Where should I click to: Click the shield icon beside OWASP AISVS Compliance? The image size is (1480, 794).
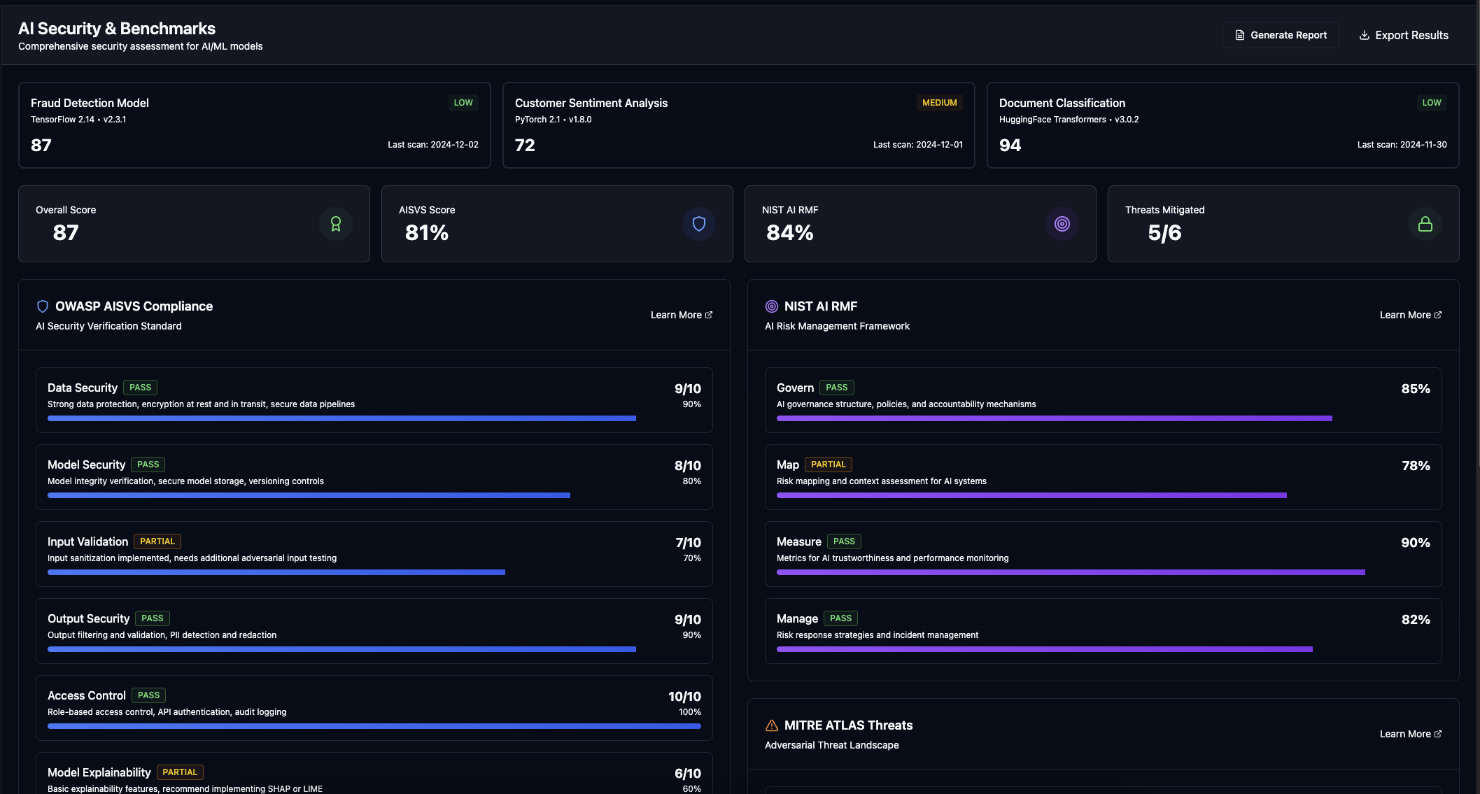pyautogui.click(x=43, y=306)
